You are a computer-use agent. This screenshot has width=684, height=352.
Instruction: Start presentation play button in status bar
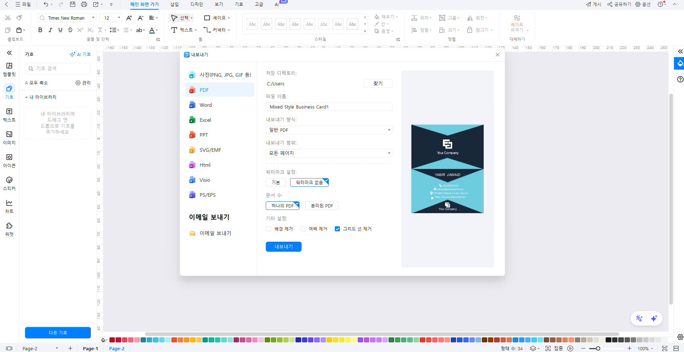pos(570,348)
